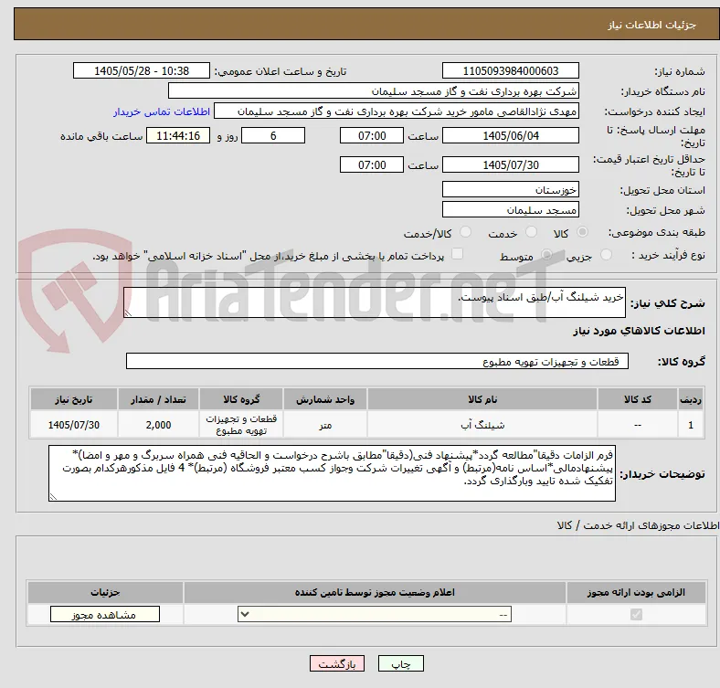Click the row number cell 1

click(690, 425)
